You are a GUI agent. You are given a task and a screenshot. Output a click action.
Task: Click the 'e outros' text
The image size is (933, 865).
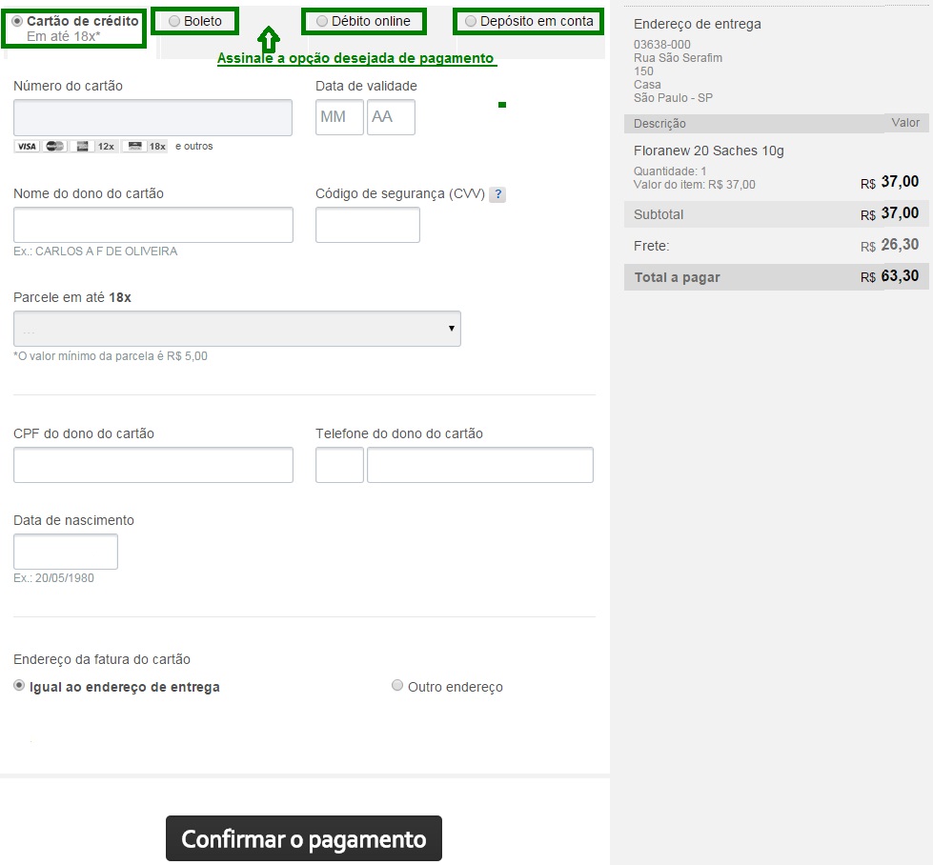click(194, 147)
